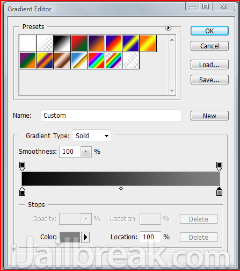Click the Load... button
Image resolution: width=240 pixels, height=271 pixels.
tap(209, 65)
